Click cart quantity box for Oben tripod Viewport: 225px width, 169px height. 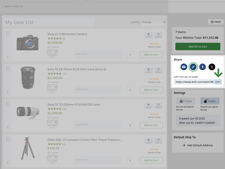130,160
